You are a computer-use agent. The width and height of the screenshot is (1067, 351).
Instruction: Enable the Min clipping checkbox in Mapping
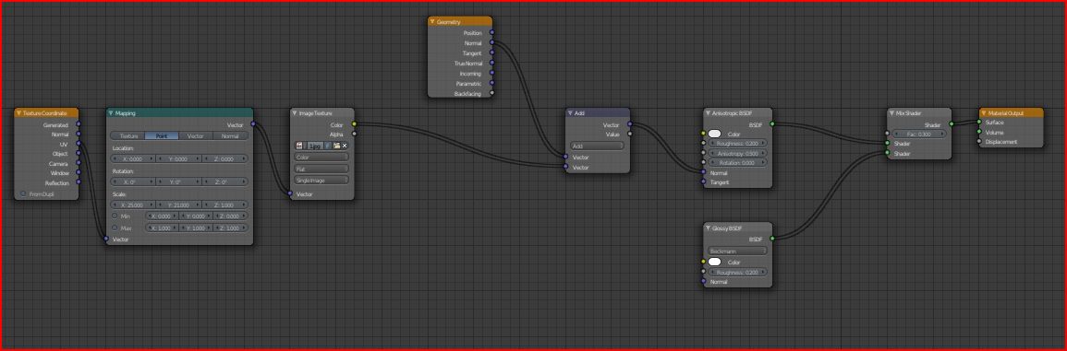(115, 216)
